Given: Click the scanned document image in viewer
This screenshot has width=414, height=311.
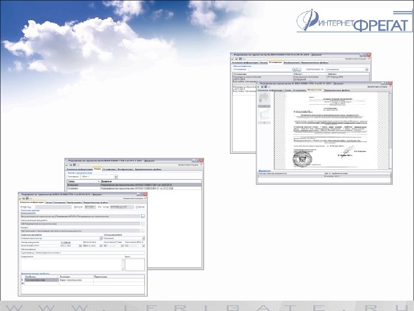Looking at the screenshot, I should [332, 131].
